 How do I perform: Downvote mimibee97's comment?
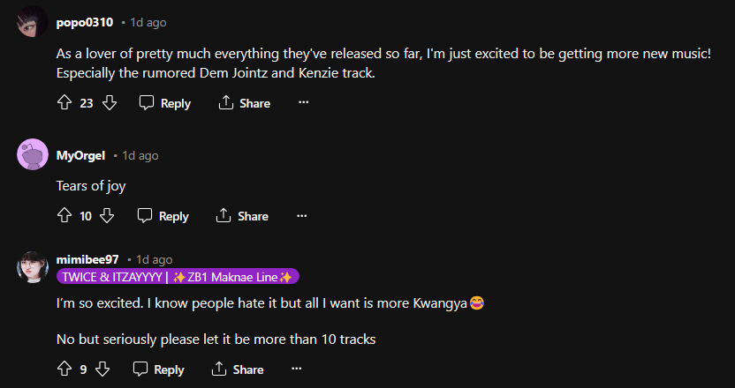pos(102,369)
